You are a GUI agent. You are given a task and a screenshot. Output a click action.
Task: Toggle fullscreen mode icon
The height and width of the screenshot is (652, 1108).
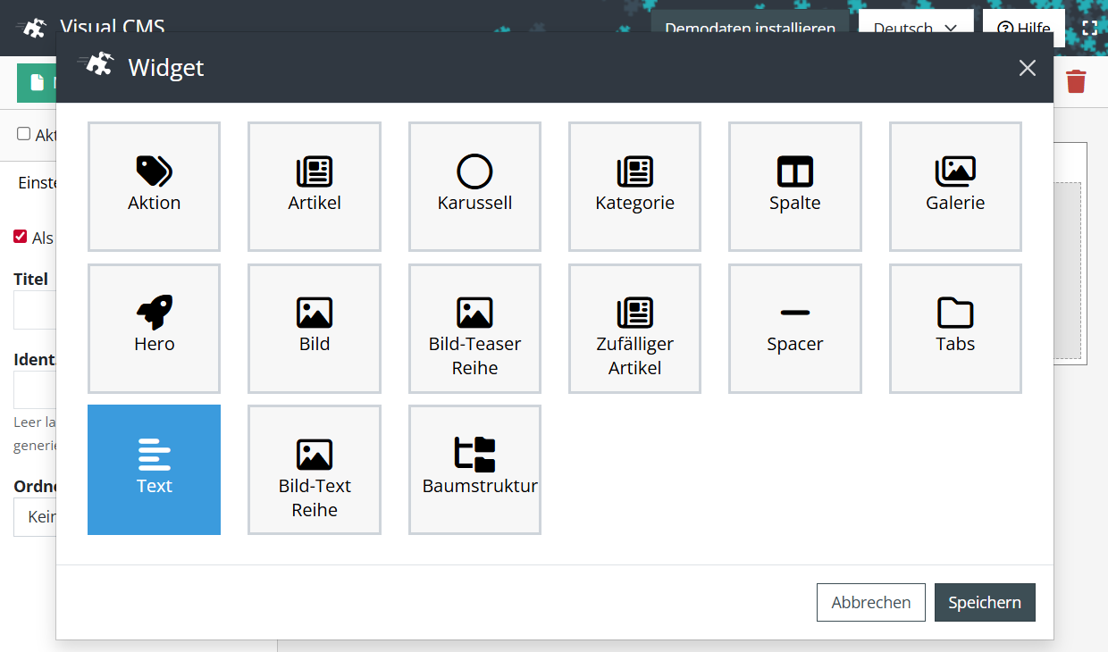pos(1089,28)
